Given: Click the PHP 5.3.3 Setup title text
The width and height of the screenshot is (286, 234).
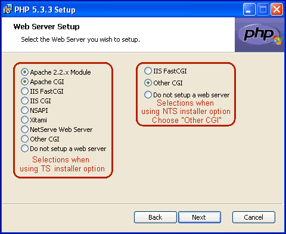Looking at the screenshot, I should tap(45, 10).
